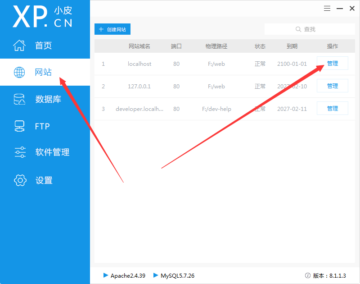Open the hamburger menu in title bar

(327, 8)
